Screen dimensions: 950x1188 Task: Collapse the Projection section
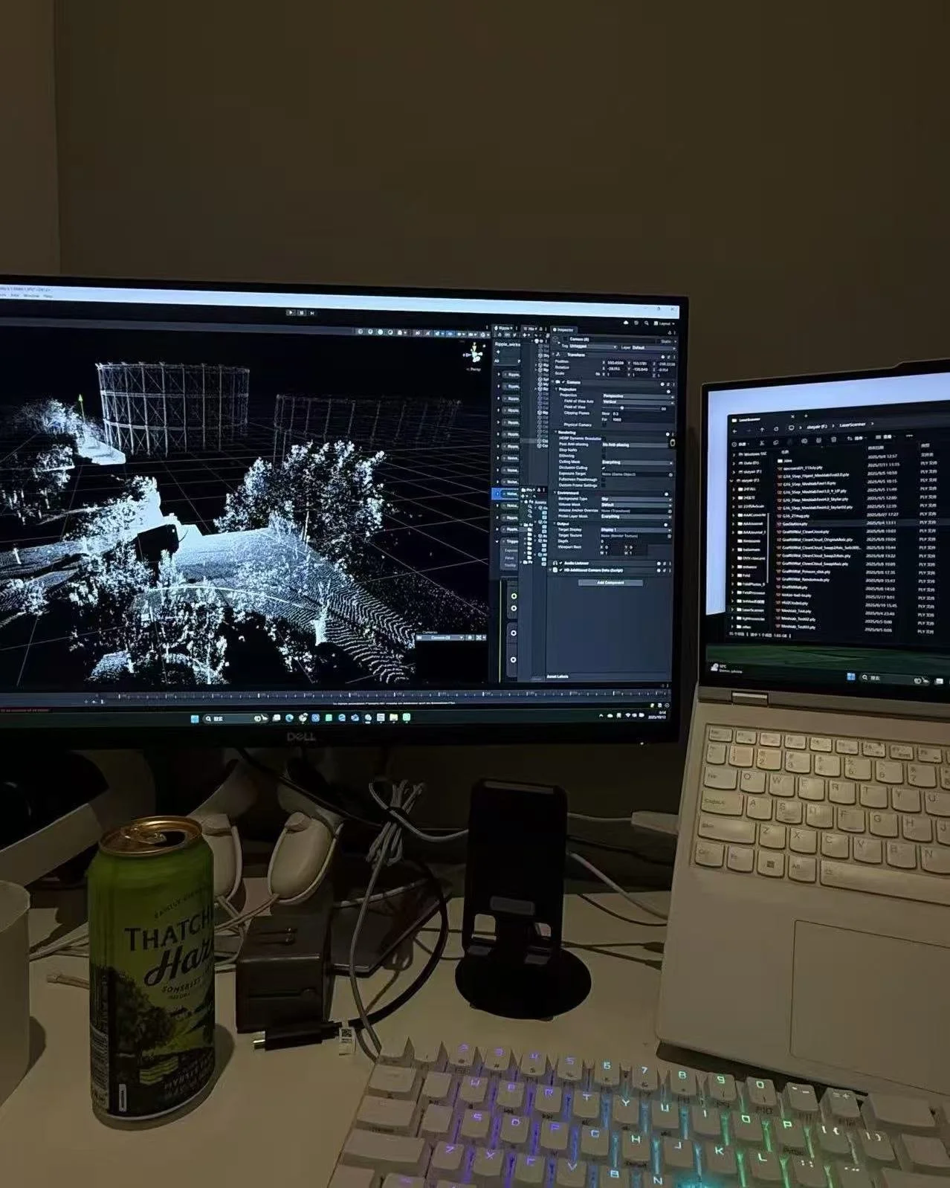coord(556,389)
